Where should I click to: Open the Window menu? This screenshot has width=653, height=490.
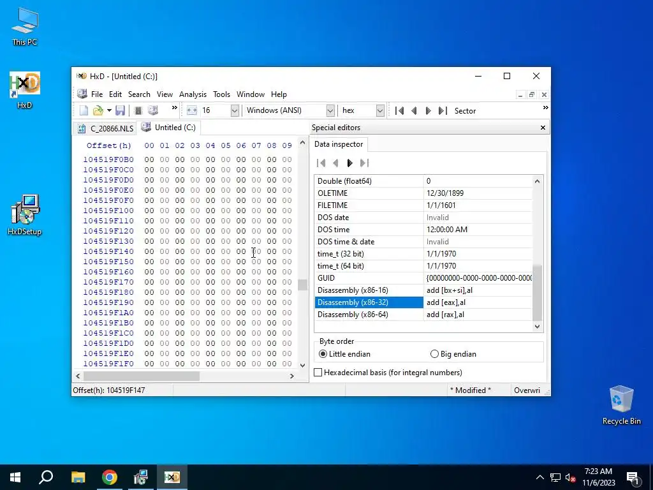click(x=251, y=94)
